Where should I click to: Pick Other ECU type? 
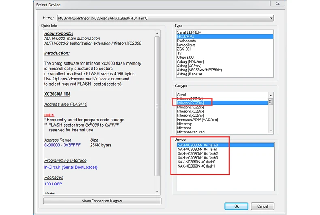pyautogui.click(x=224, y=58)
